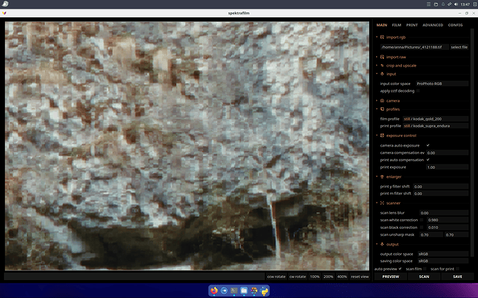Click the scan lens blur field
Screen dimensions: 478x298
pyautogui.click(x=444, y=213)
